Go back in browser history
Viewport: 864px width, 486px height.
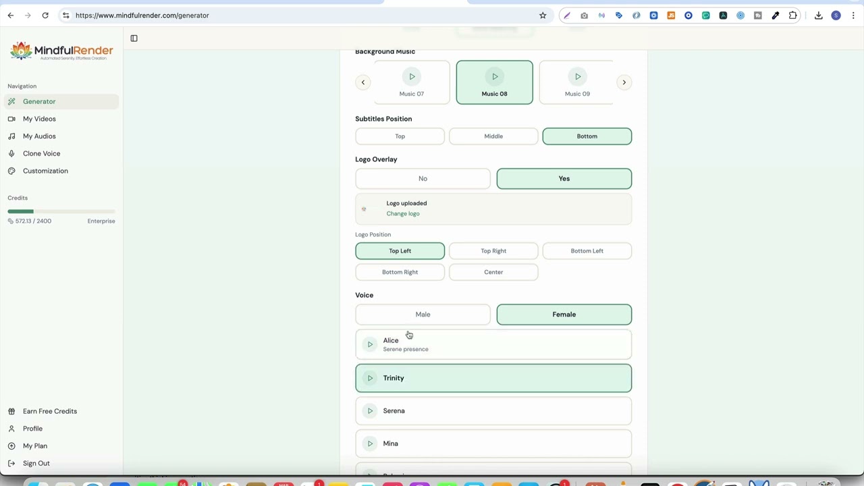tap(11, 16)
